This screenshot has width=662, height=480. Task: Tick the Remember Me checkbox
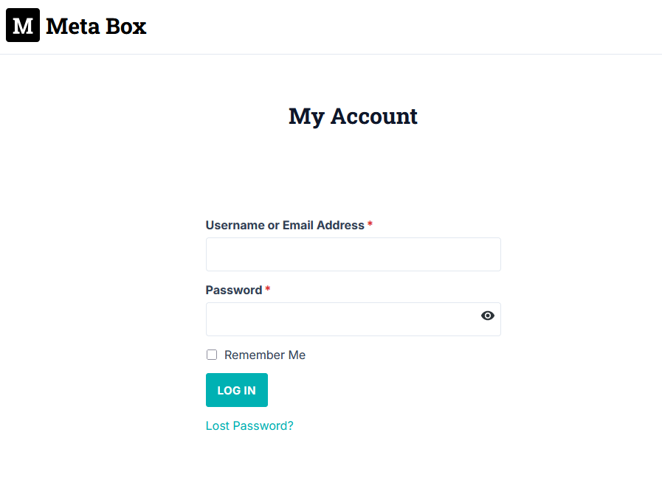point(212,355)
